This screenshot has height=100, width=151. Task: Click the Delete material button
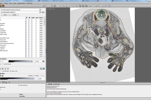15,15
